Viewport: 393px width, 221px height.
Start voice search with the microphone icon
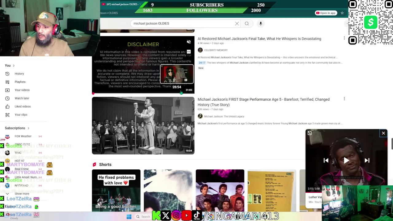pos(261,23)
